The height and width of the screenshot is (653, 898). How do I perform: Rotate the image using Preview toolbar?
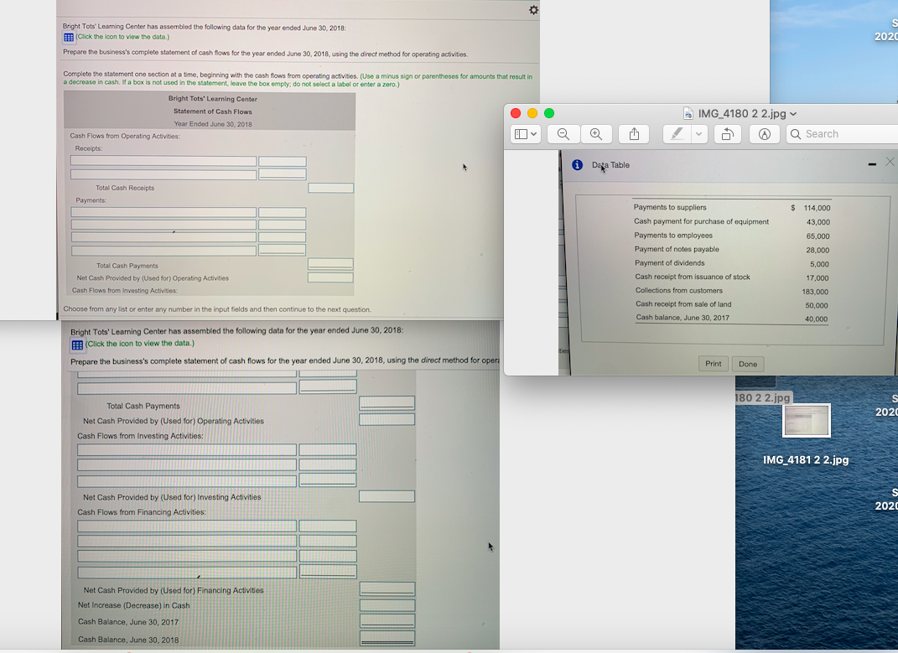[x=727, y=134]
